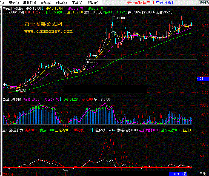Click the MA10:10.04 indicator label
This screenshot has width=209, height=176.
[54, 8]
